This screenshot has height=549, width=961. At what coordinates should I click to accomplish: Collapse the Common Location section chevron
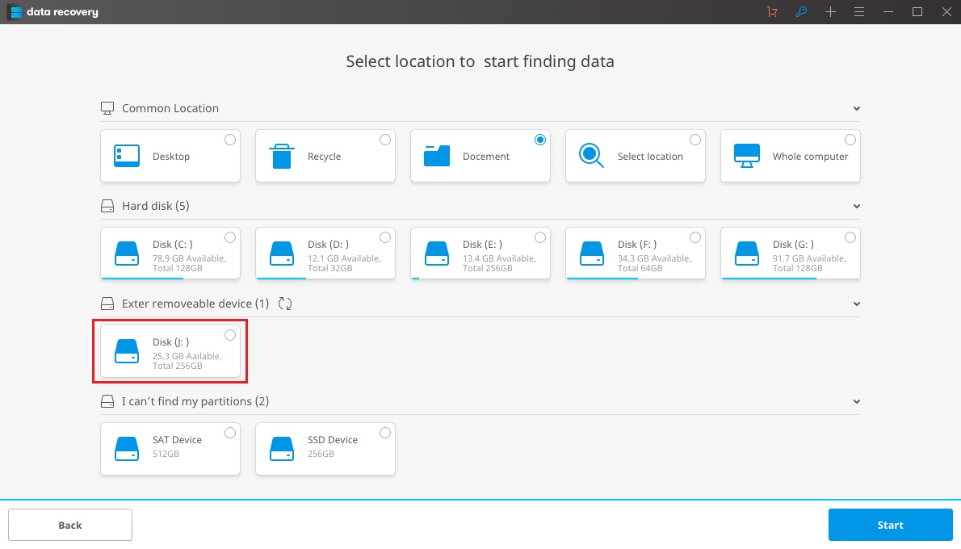click(x=856, y=108)
